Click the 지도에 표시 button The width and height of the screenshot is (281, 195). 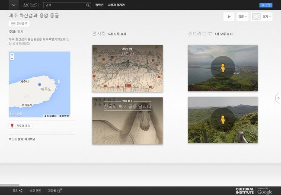coord(20,126)
